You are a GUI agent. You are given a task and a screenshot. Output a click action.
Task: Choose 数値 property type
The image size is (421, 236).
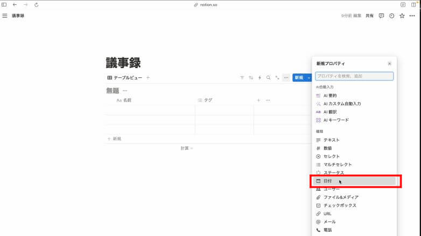354,148
